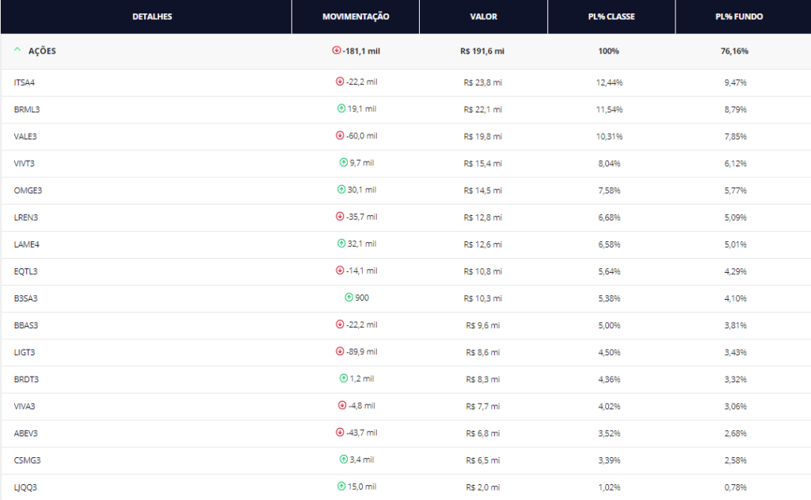Click LREN3 class share 6,68%
This screenshot has width=811, height=500.
pyautogui.click(x=609, y=218)
